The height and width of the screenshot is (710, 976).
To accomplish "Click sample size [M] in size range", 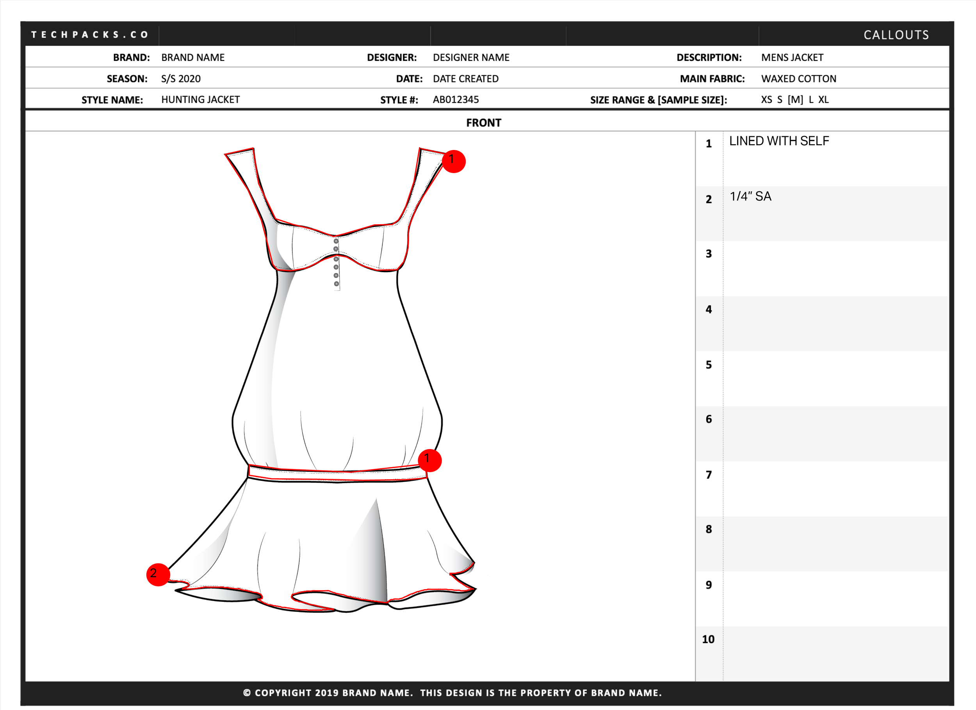I will pyautogui.click(x=795, y=100).
